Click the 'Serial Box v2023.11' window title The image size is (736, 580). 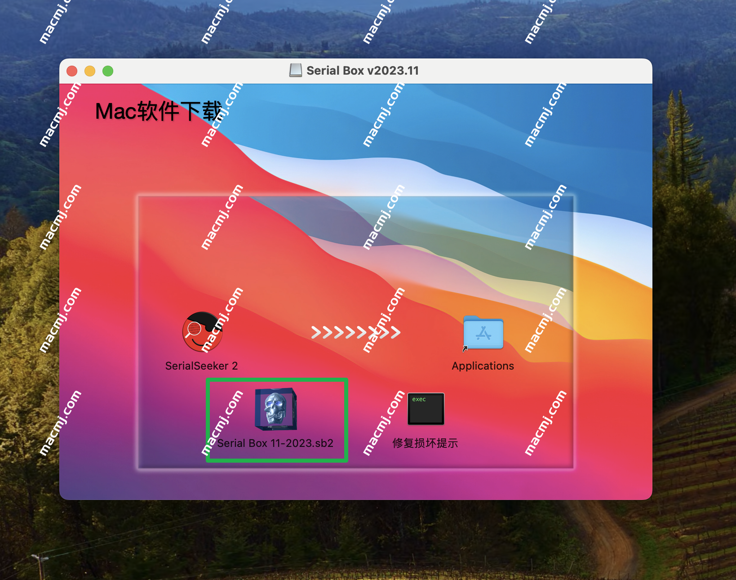363,71
